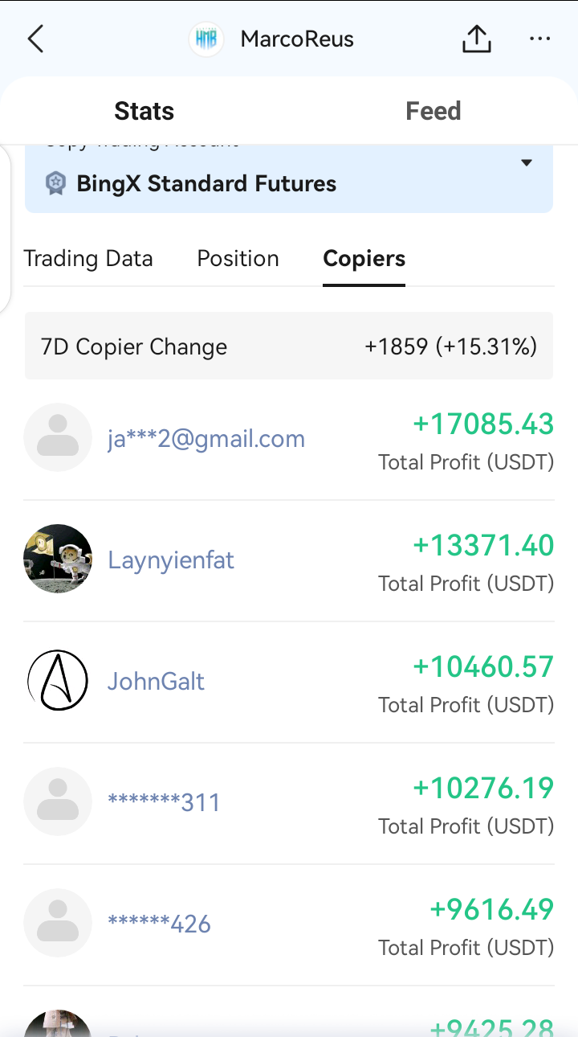Select the Copiers sub-tab
The width and height of the screenshot is (578, 1037).
click(x=364, y=259)
